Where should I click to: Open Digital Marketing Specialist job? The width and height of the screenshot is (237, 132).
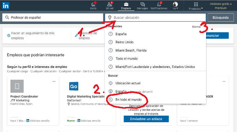click(86, 96)
